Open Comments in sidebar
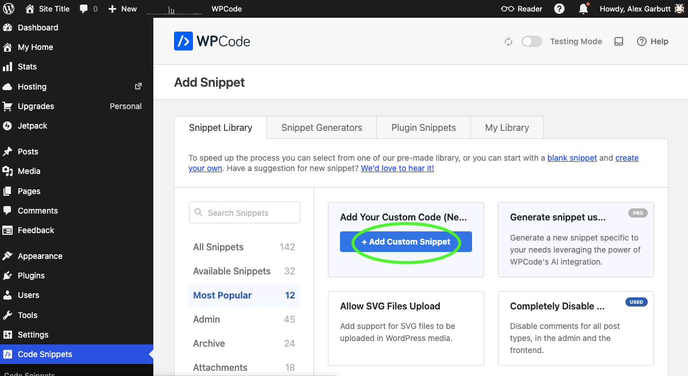Image resolution: width=688 pixels, height=376 pixels. [x=76, y=211]
